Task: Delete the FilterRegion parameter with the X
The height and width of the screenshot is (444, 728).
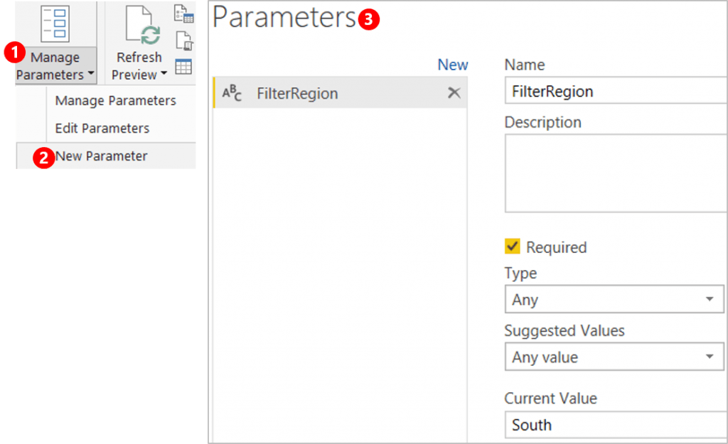Action: click(454, 93)
